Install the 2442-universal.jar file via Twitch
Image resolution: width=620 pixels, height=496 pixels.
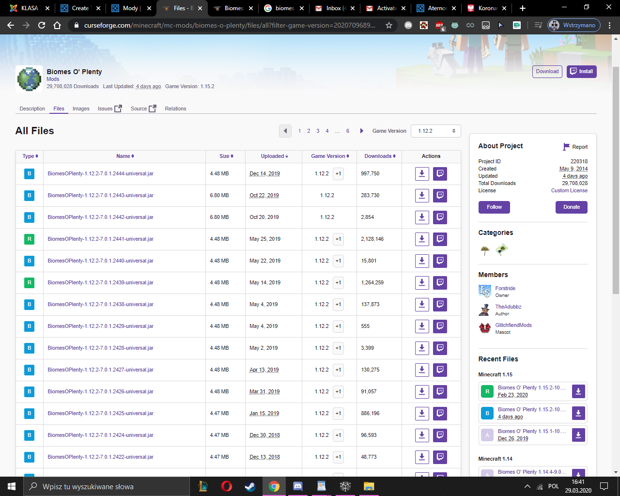tap(440, 217)
